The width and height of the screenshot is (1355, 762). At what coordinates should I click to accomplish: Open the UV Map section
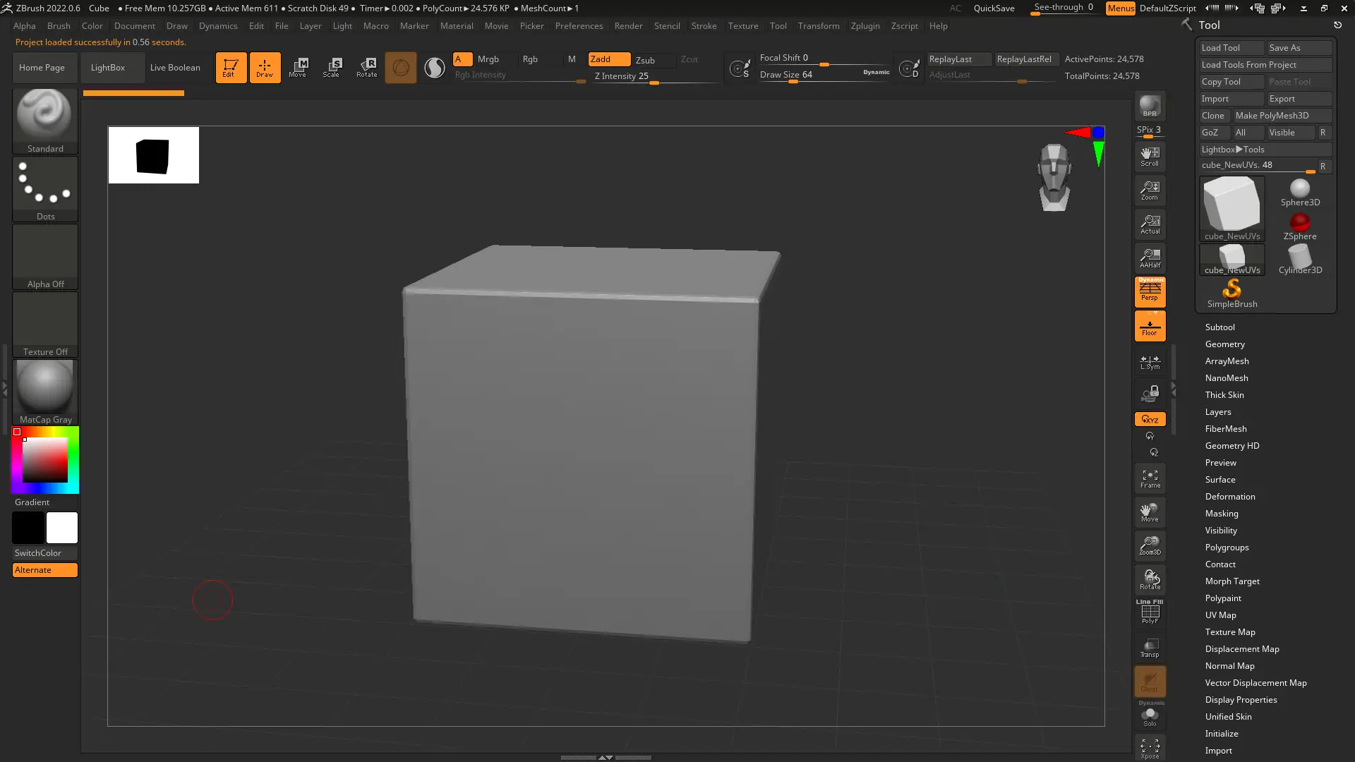coord(1220,615)
